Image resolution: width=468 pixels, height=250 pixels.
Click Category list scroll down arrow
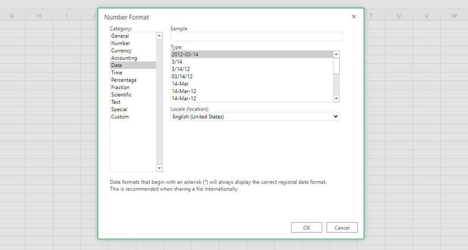(159, 168)
